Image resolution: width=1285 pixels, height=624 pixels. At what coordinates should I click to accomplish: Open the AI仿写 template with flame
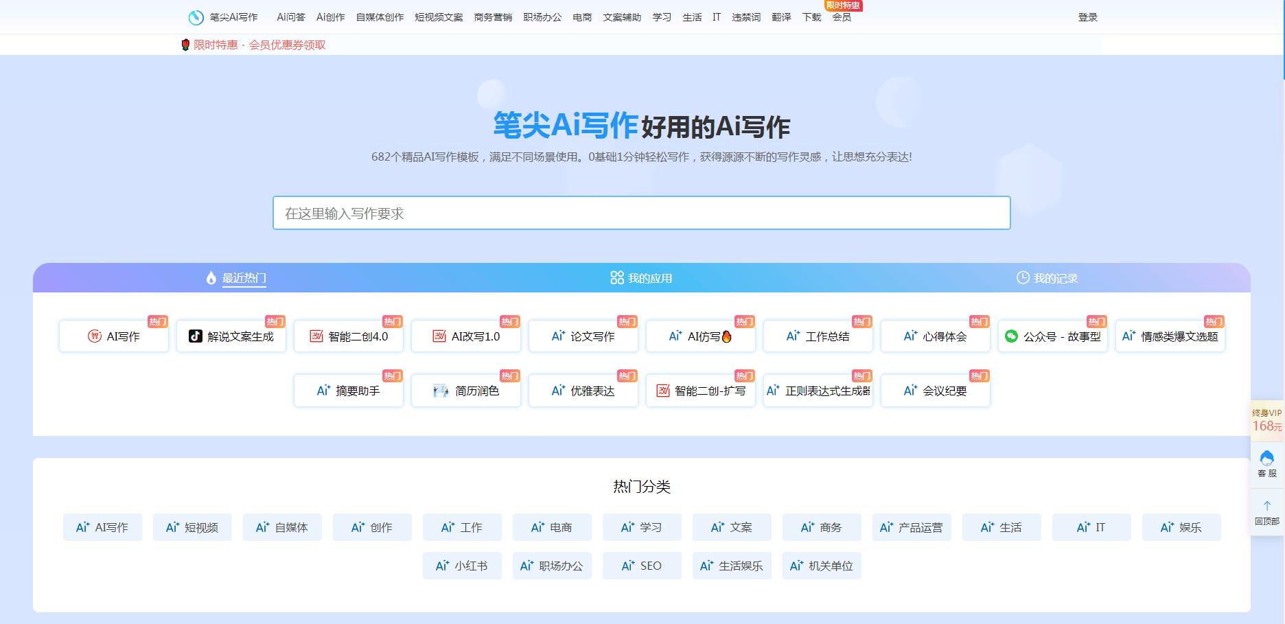701,336
